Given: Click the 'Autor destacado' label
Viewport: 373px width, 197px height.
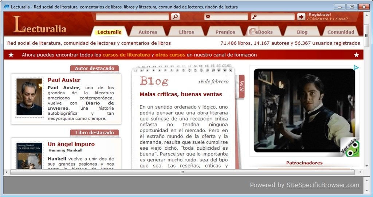Looking at the screenshot, I should tap(94, 68).
